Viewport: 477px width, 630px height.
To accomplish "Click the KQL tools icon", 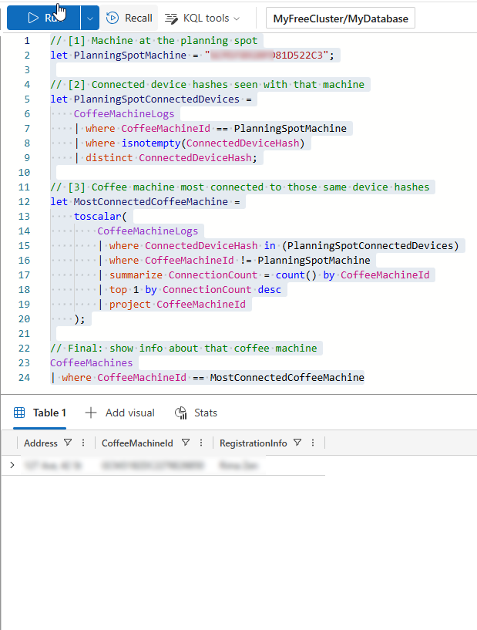I will point(171,19).
